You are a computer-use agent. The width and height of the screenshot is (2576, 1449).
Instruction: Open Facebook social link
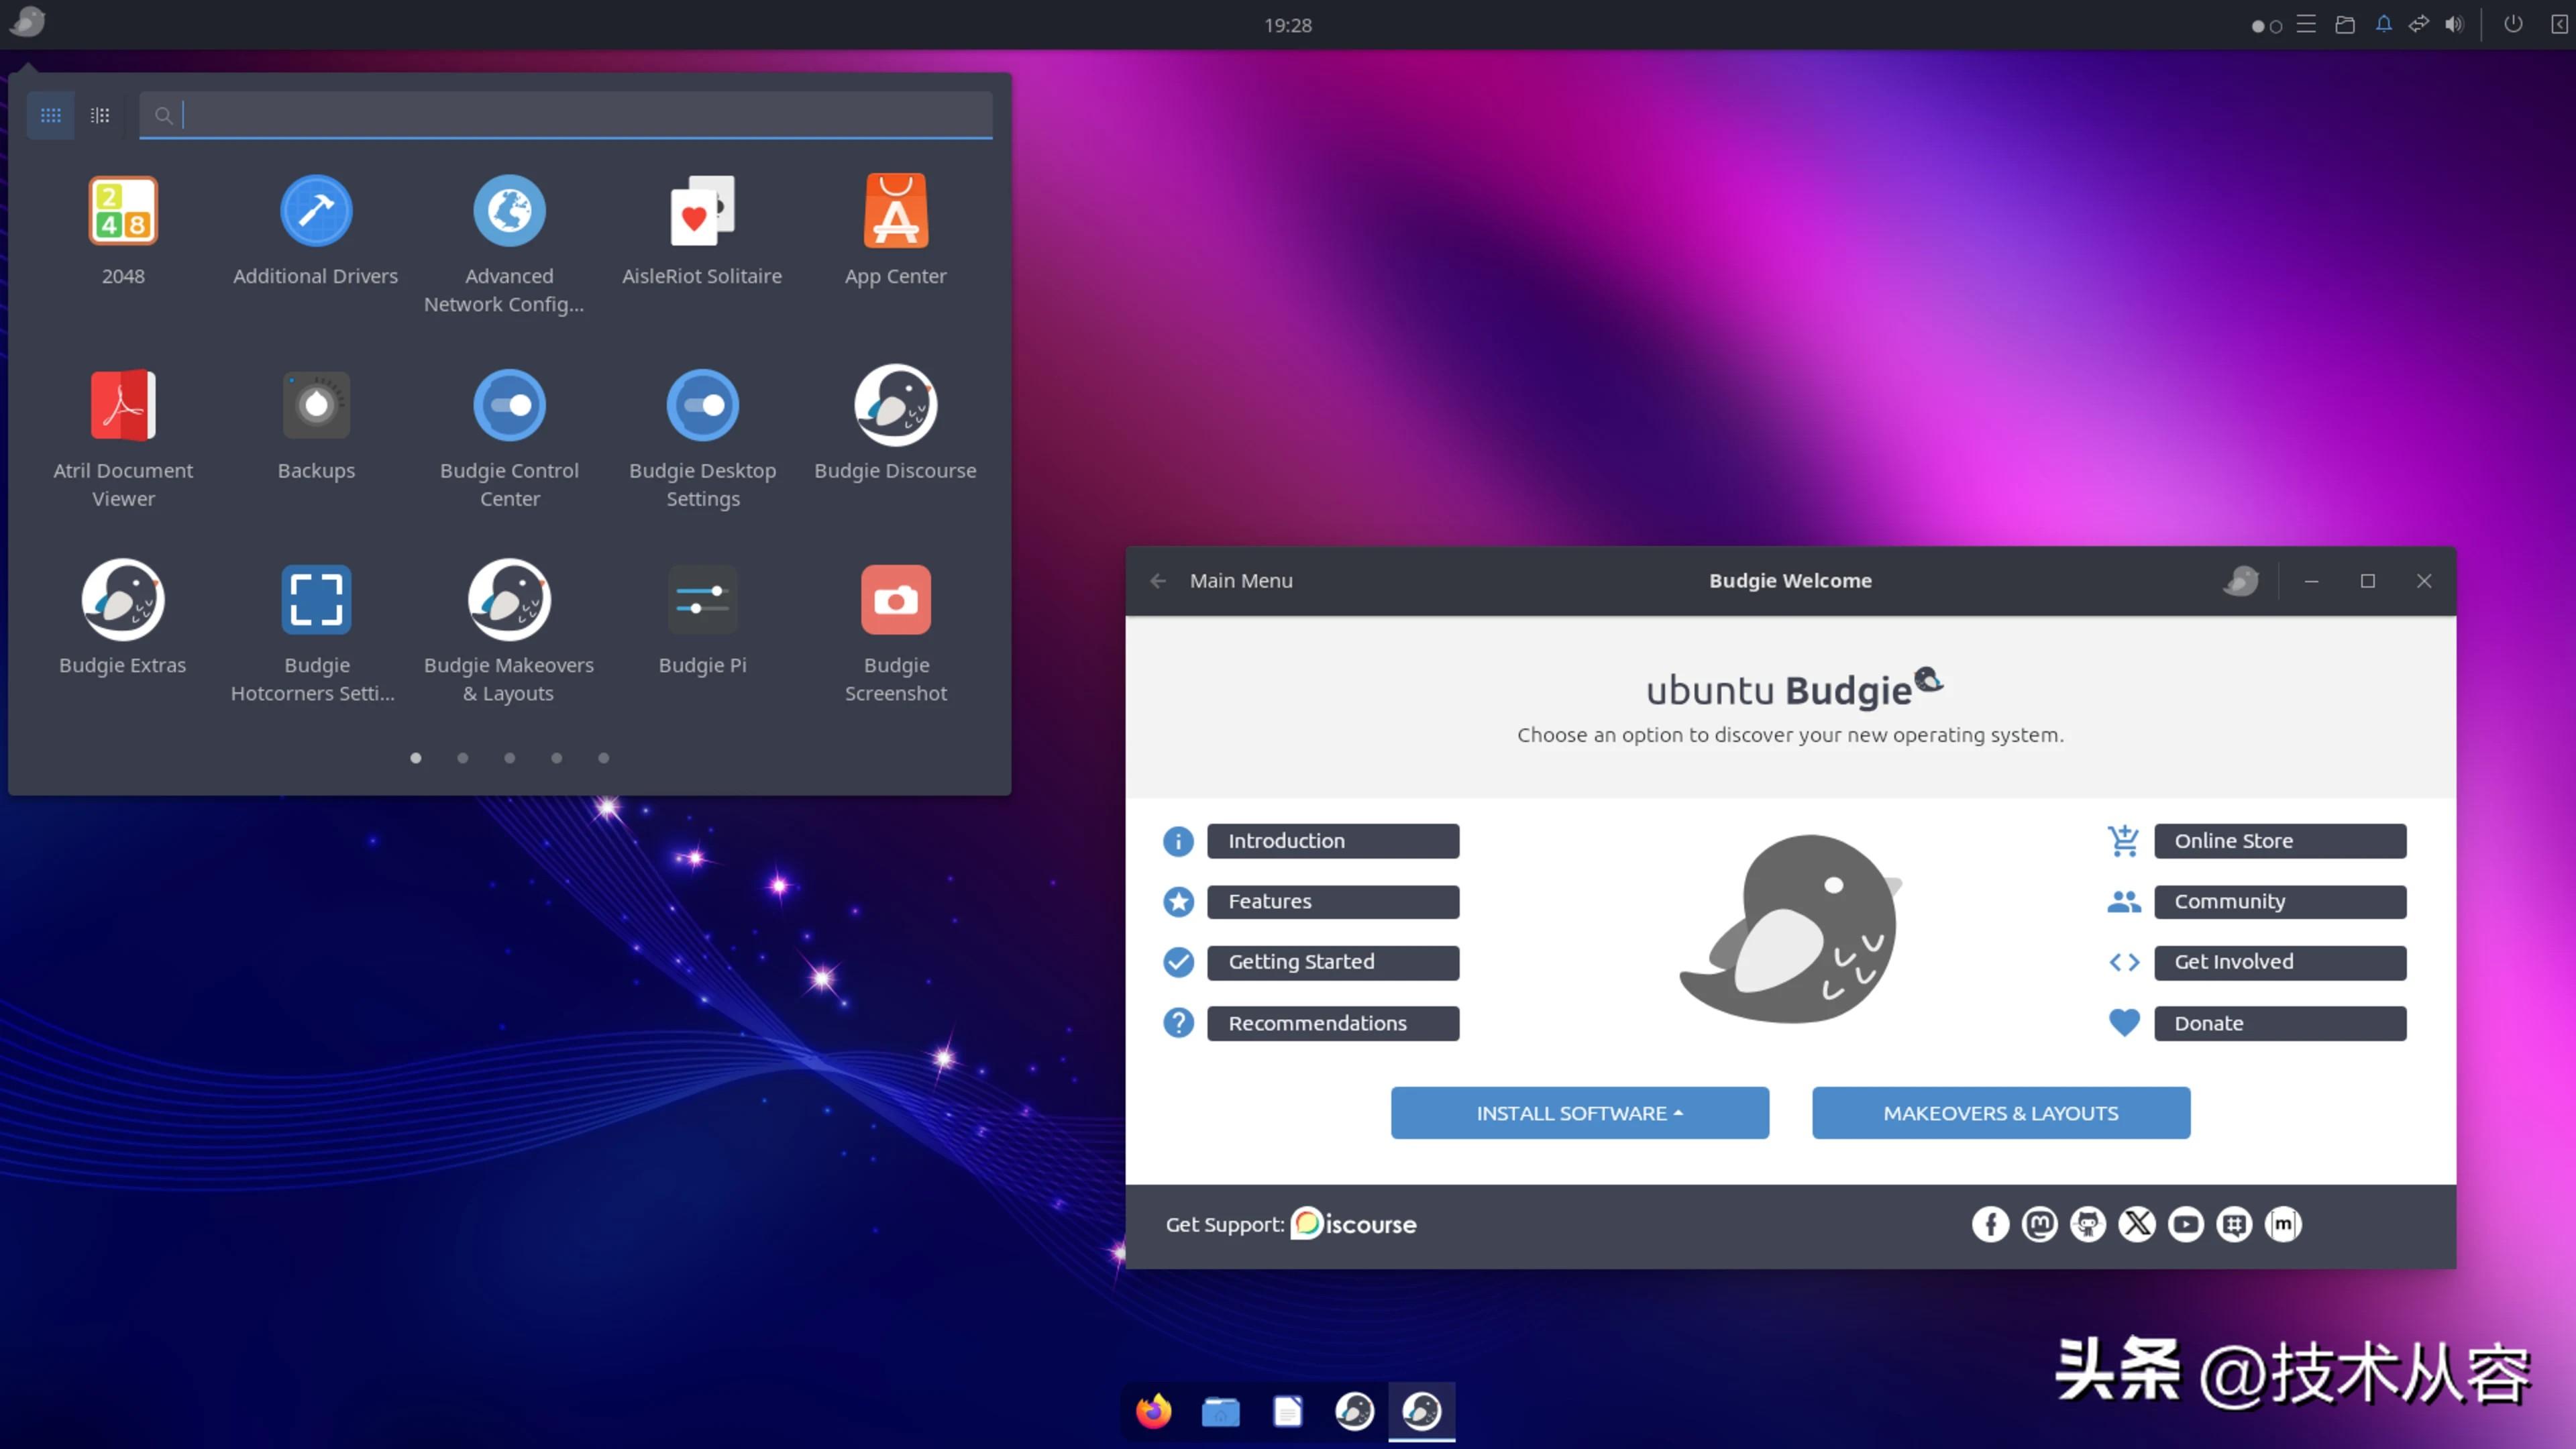click(x=1990, y=1224)
